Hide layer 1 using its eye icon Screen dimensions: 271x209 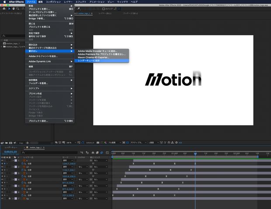coord(2,160)
